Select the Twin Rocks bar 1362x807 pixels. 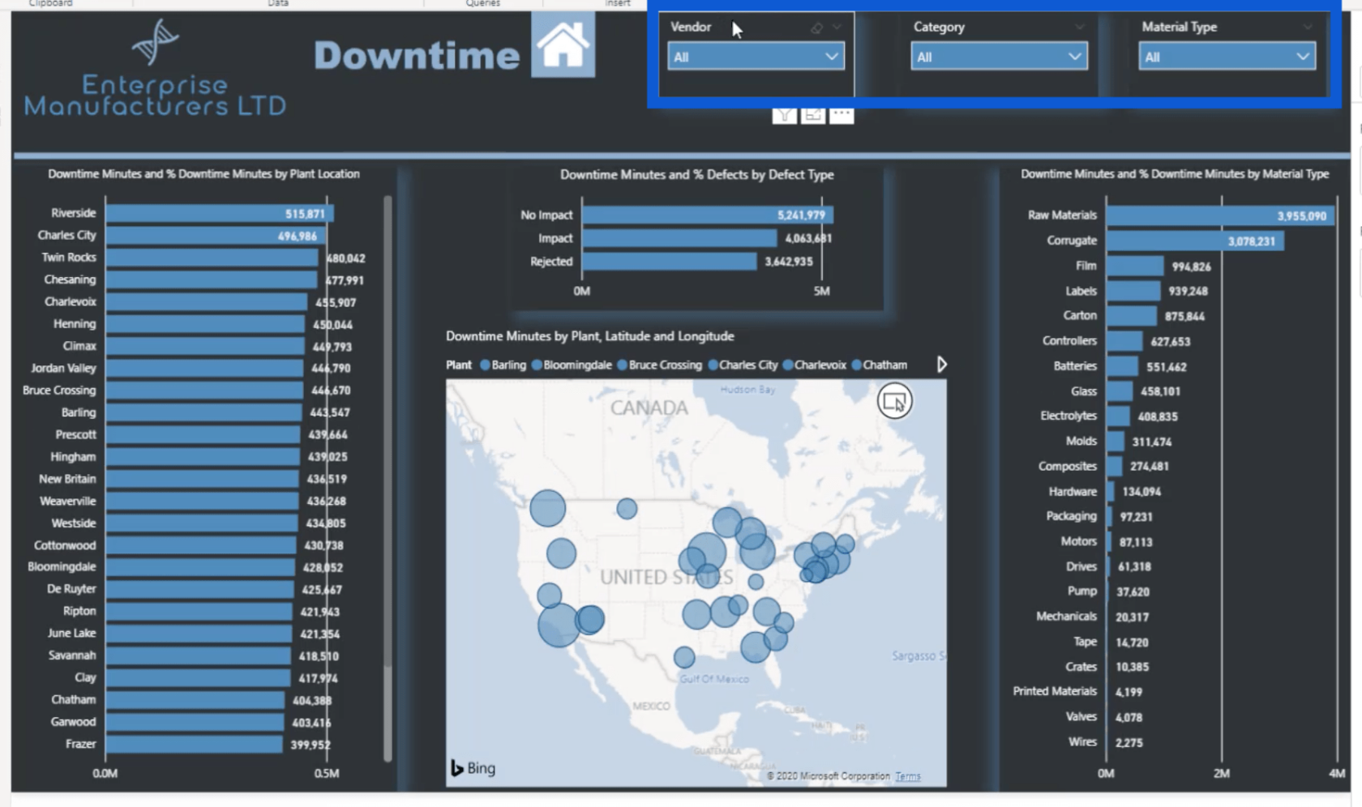pos(212,258)
